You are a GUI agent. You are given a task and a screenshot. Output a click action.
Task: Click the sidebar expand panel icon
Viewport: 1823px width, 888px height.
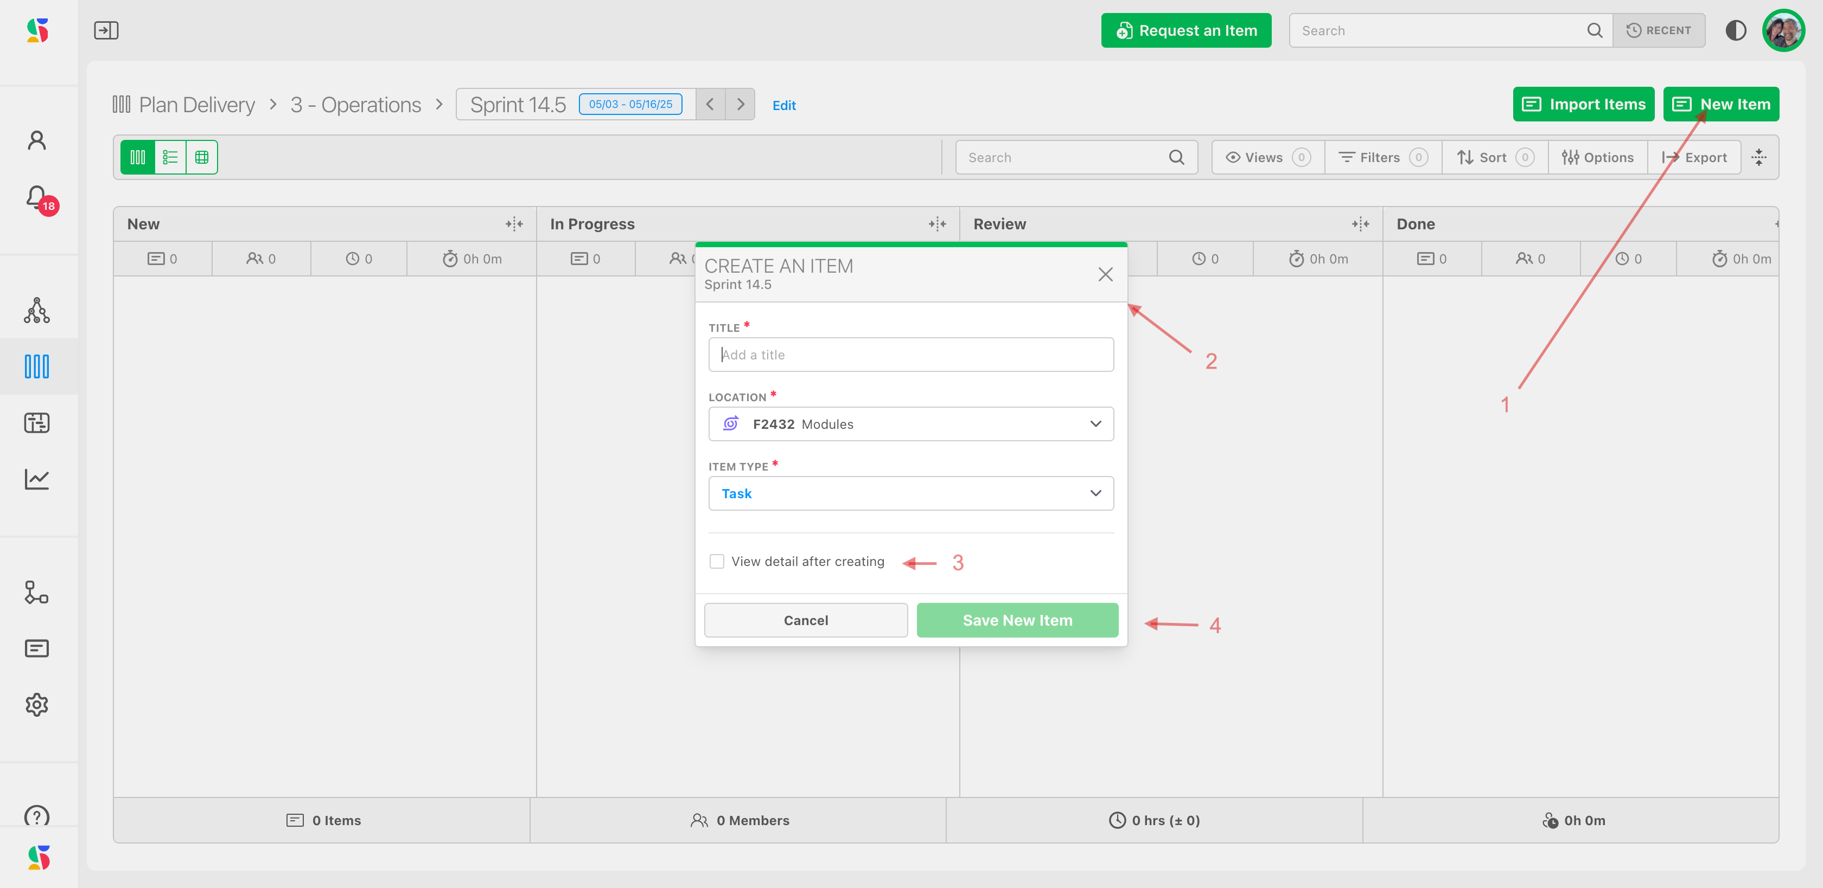pyautogui.click(x=106, y=30)
